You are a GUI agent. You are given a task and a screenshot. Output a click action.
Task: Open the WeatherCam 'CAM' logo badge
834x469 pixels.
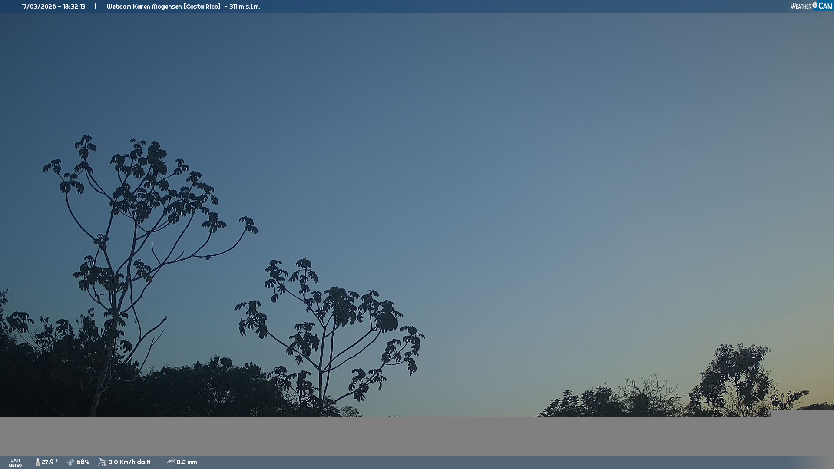825,6
